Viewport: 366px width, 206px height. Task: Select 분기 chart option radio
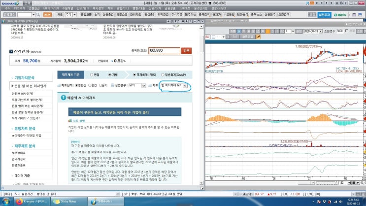click(x=100, y=85)
